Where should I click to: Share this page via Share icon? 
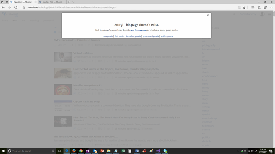click(266, 7)
